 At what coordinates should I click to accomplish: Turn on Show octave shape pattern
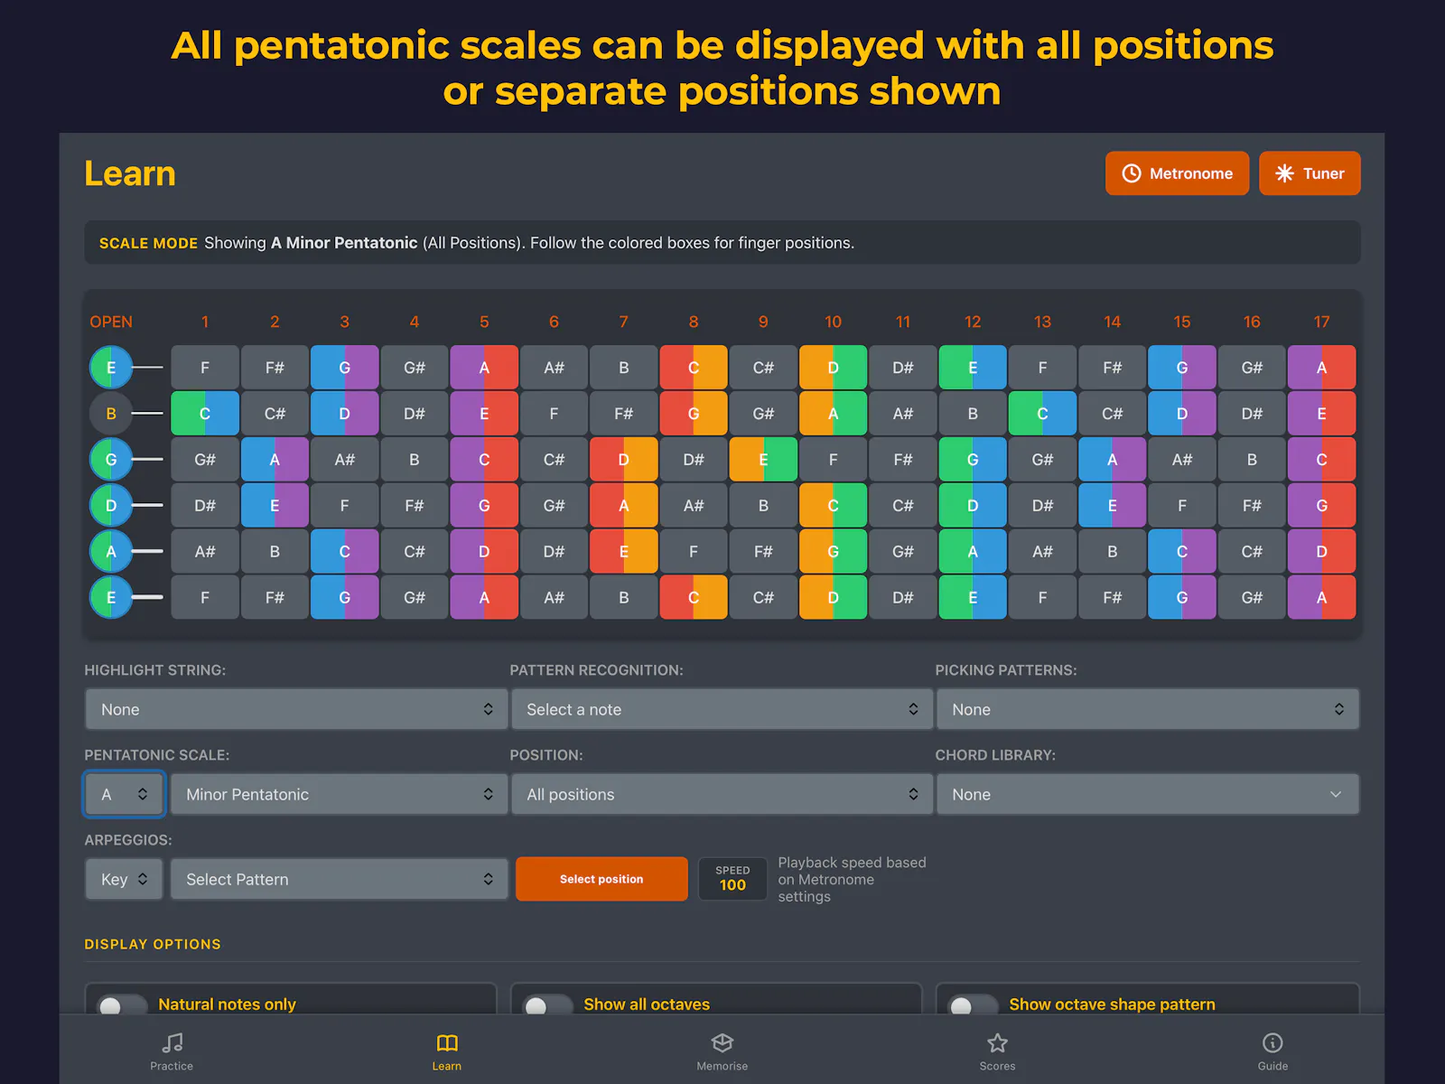pyautogui.click(x=973, y=1005)
